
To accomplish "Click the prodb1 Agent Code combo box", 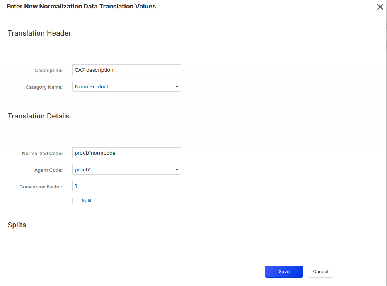I will (x=123, y=169).
